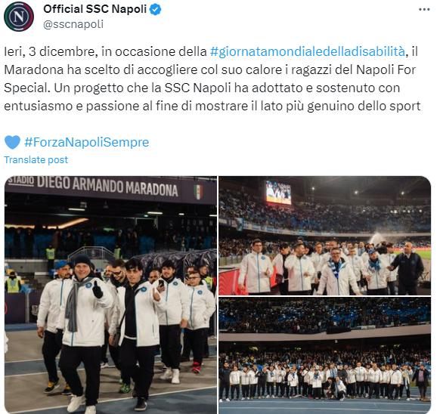Open the bottom-right group lineup photo
Image resolution: width=440 pixels, height=414 pixels.
click(324, 356)
